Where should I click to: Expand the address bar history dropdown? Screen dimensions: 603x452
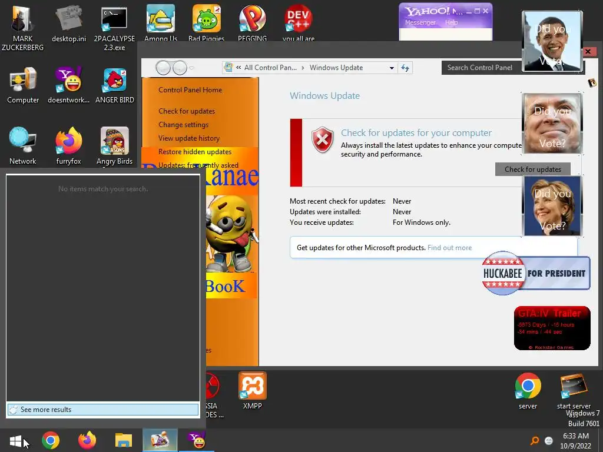coord(392,68)
